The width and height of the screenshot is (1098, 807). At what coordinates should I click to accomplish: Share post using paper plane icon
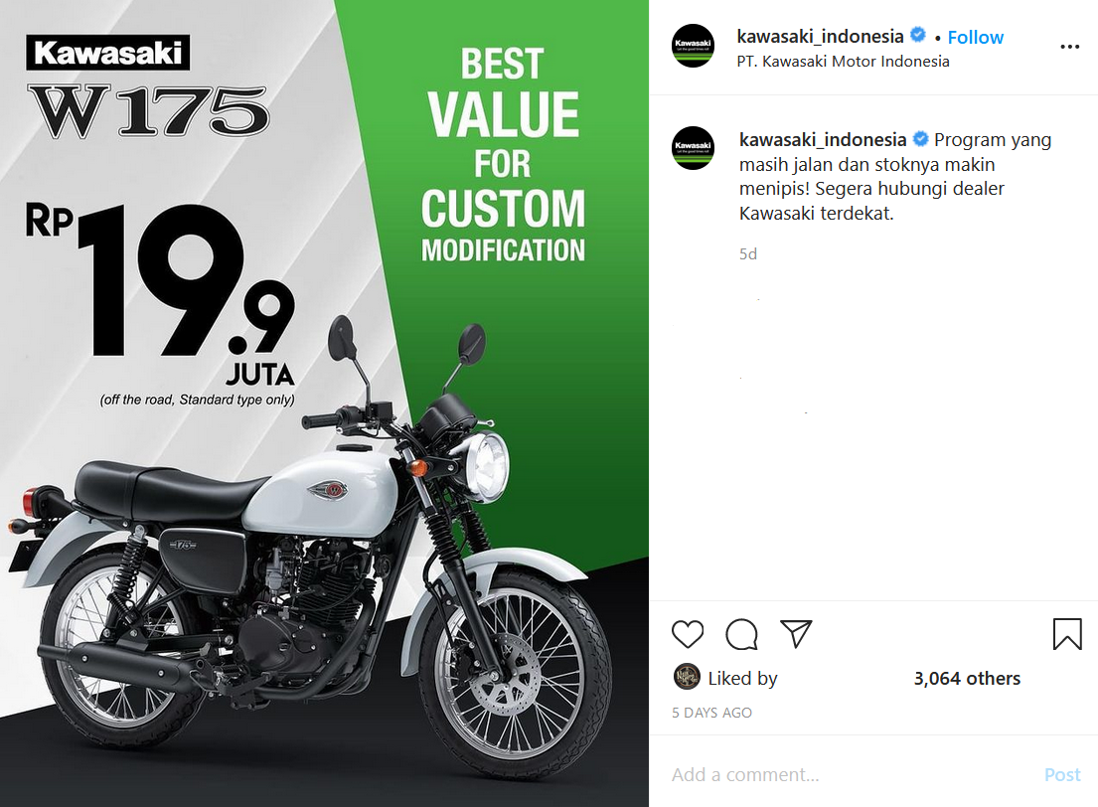click(x=796, y=633)
